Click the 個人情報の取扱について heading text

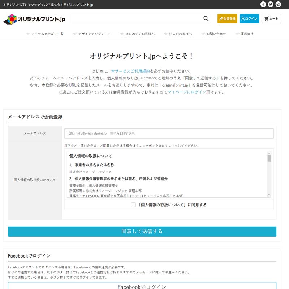pos(91,156)
